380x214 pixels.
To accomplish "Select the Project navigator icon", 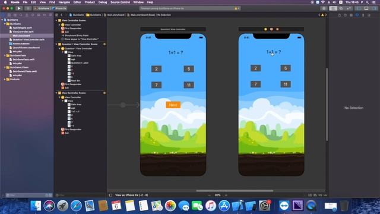I will [3, 15].
